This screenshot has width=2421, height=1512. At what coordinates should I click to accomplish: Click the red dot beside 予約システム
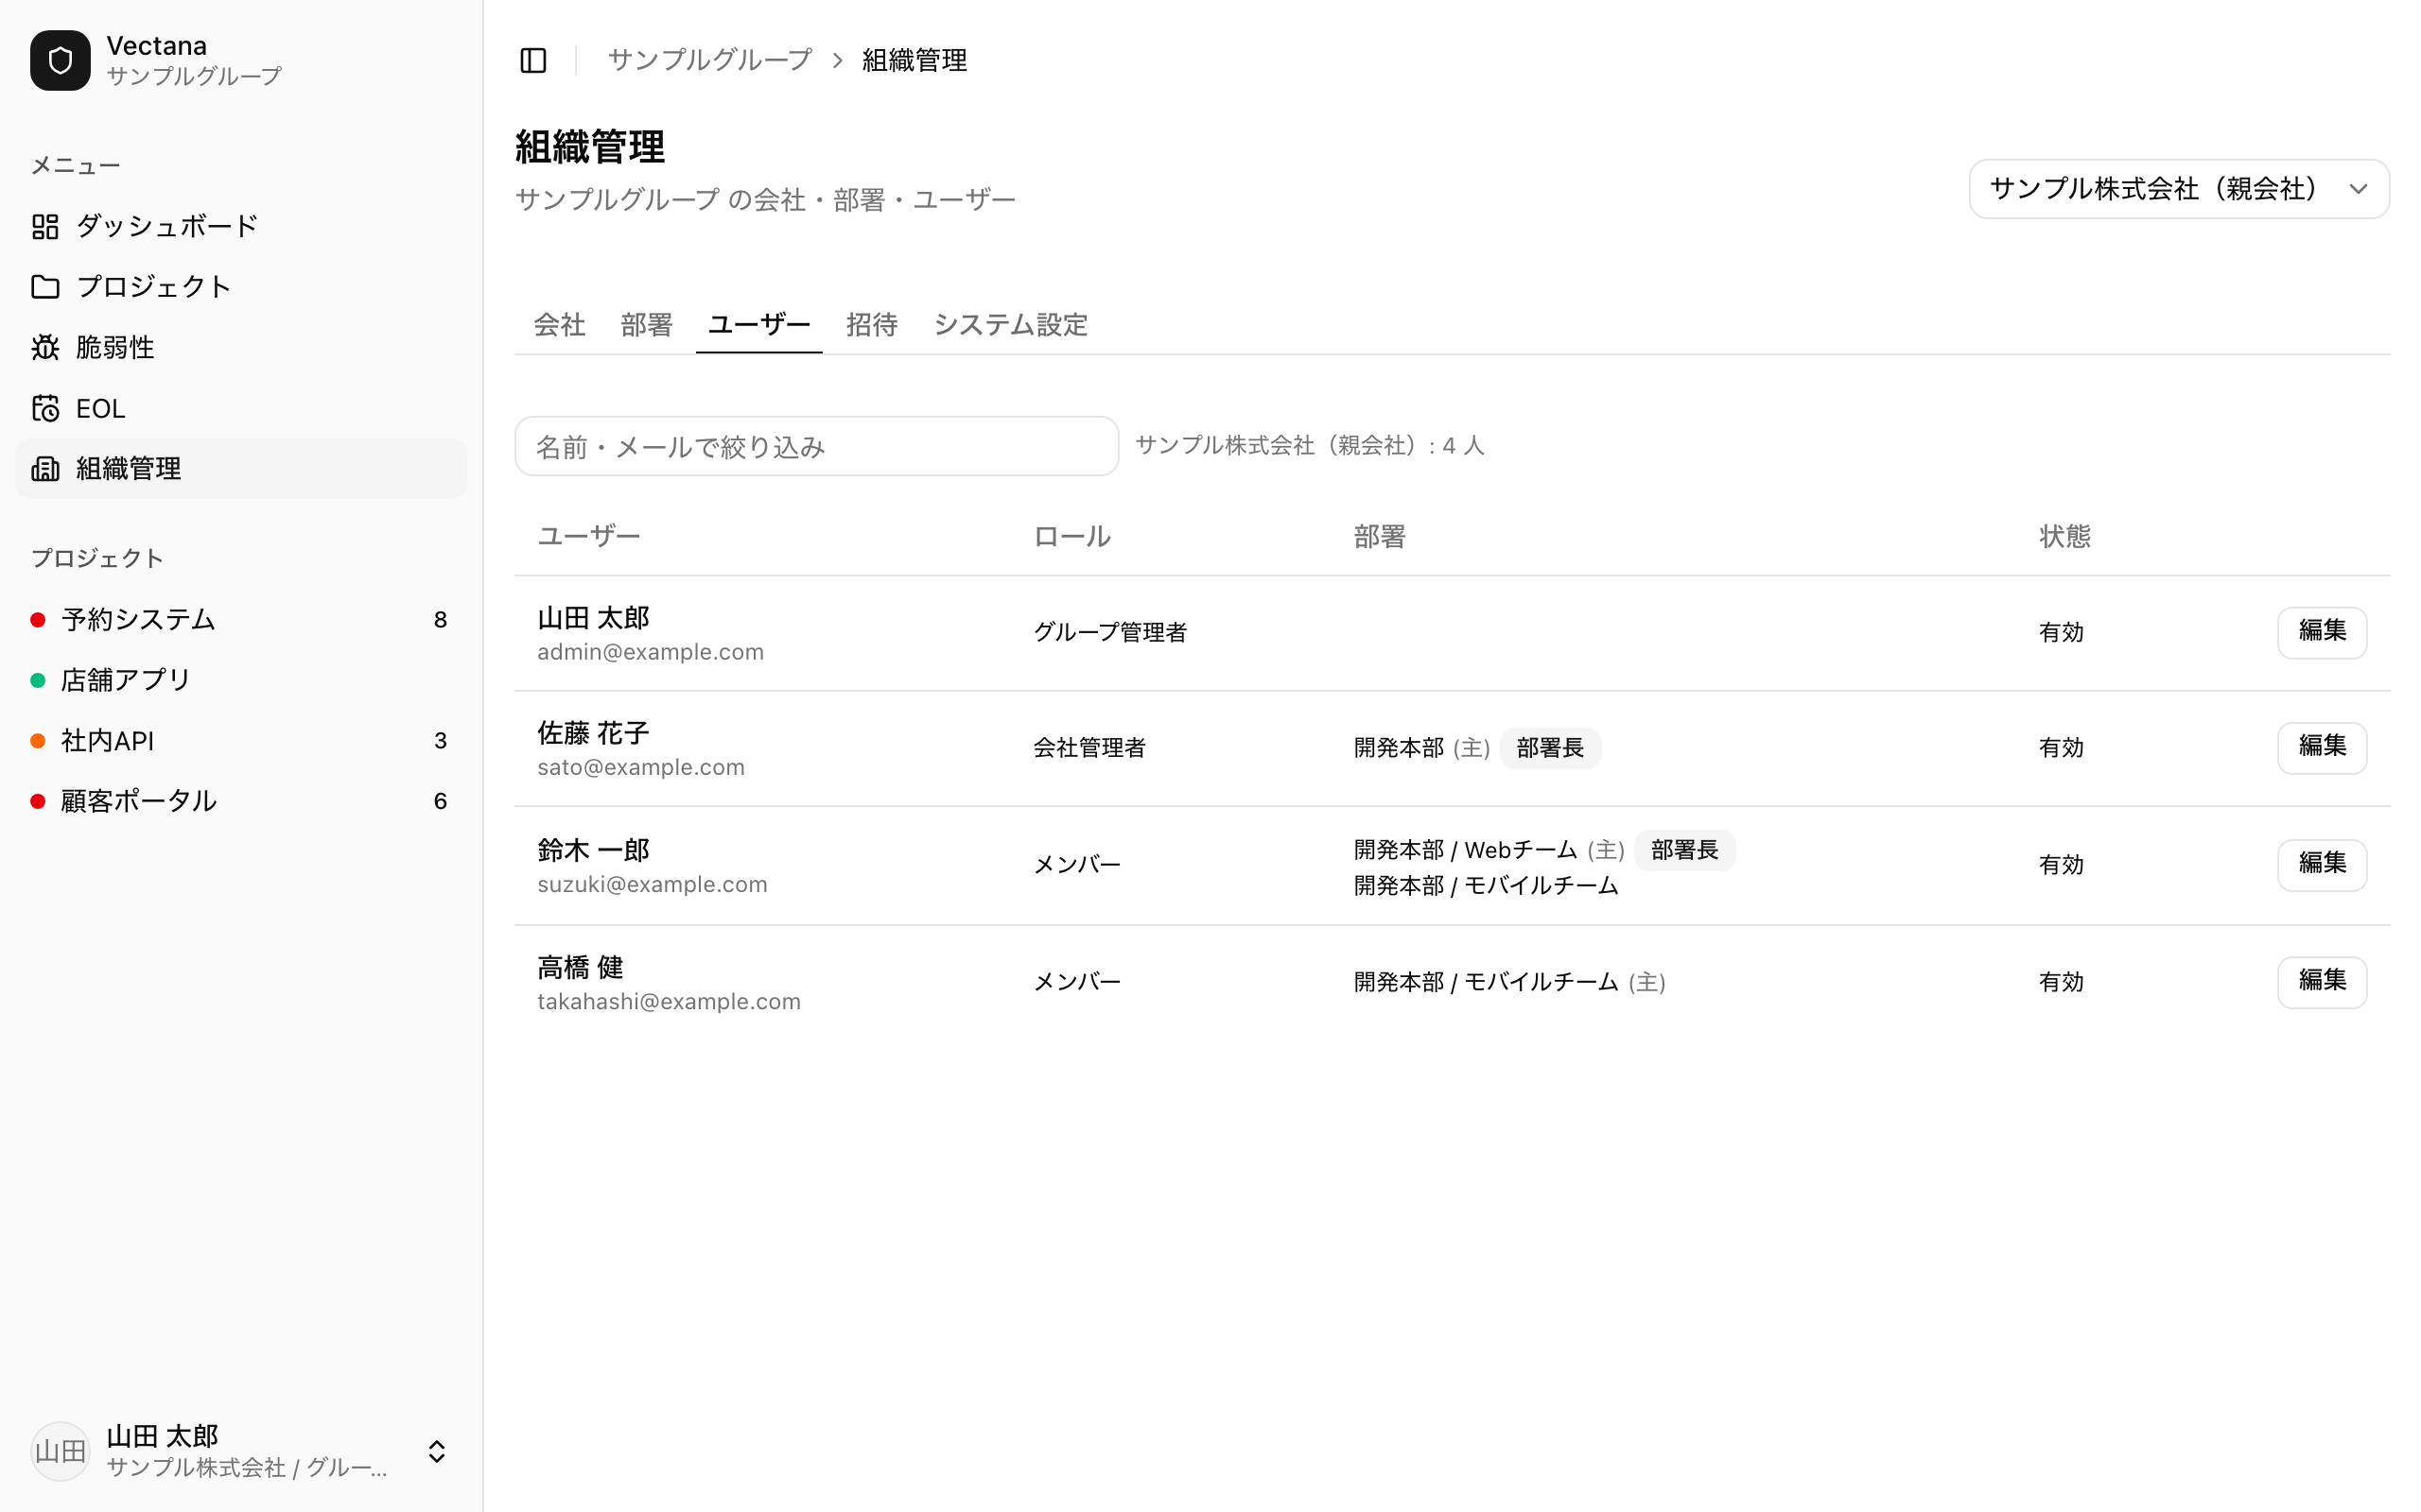pyautogui.click(x=38, y=620)
